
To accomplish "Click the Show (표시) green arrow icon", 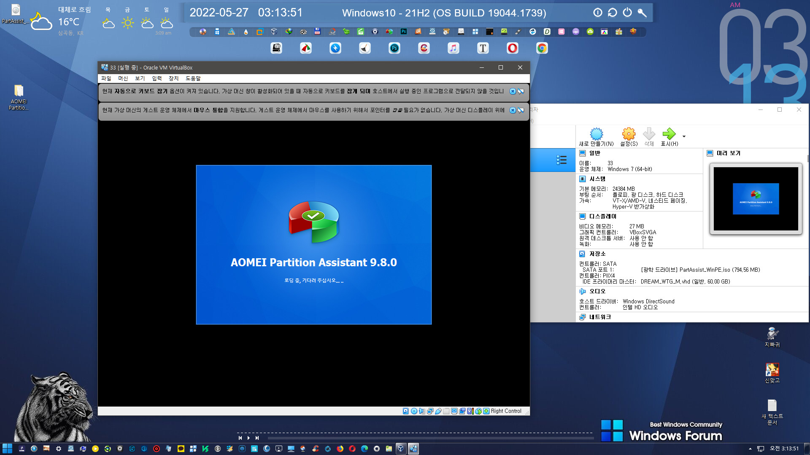I will point(669,134).
